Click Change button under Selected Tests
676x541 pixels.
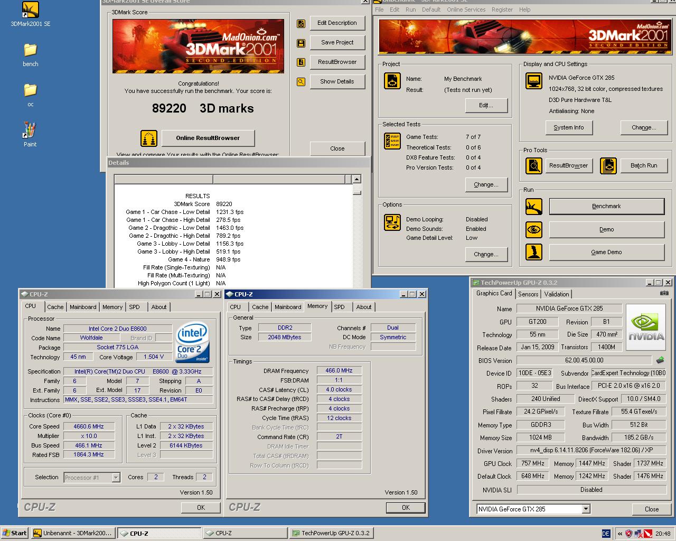(x=486, y=185)
